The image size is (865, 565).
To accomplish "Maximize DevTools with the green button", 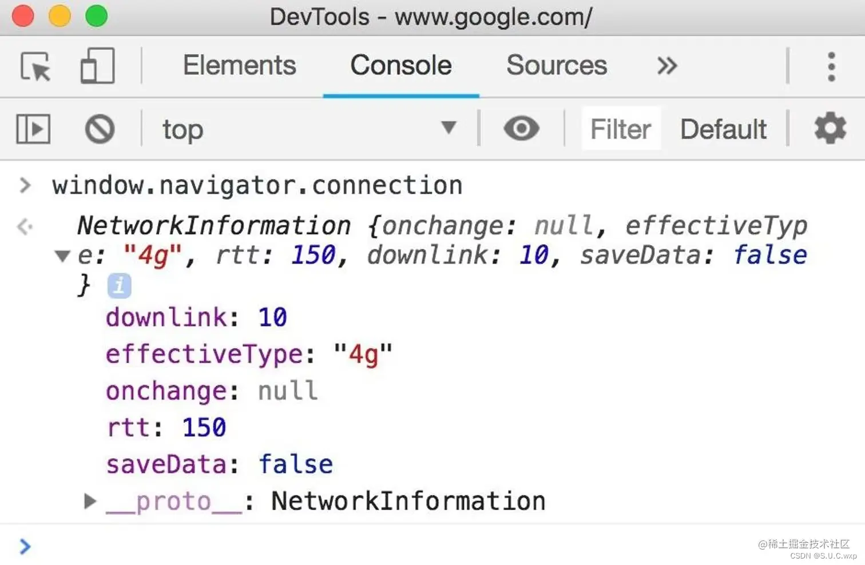I will click(x=96, y=15).
